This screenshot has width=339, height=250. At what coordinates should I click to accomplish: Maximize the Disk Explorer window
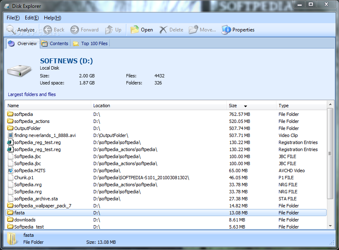[311, 4]
